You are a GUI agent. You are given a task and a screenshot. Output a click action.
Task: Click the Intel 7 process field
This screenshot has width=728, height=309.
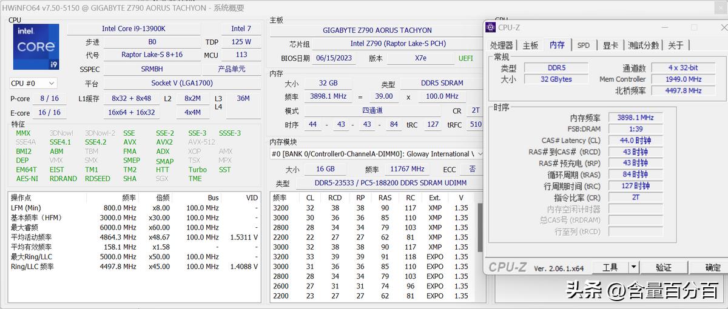click(241, 28)
